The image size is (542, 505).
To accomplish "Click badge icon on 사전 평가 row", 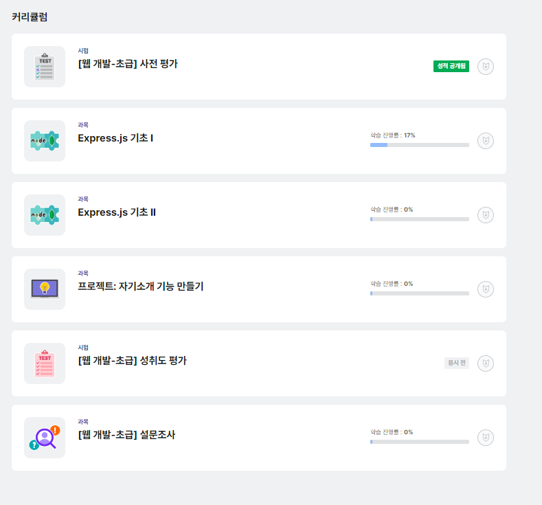I will [x=485, y=67].
